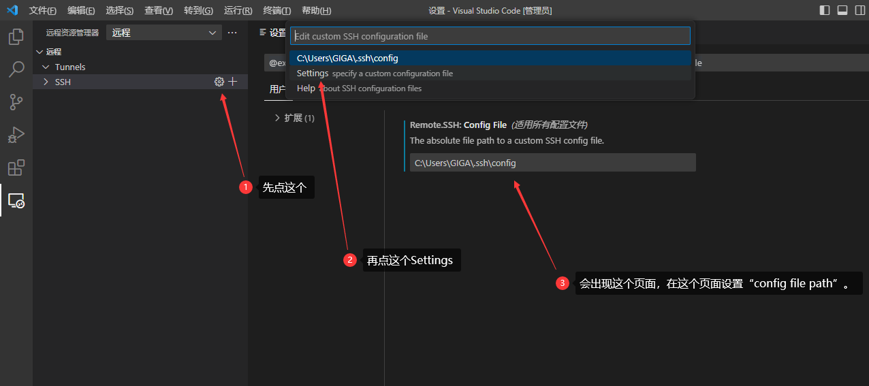Open the 选择(S) menu

(120, 11)
